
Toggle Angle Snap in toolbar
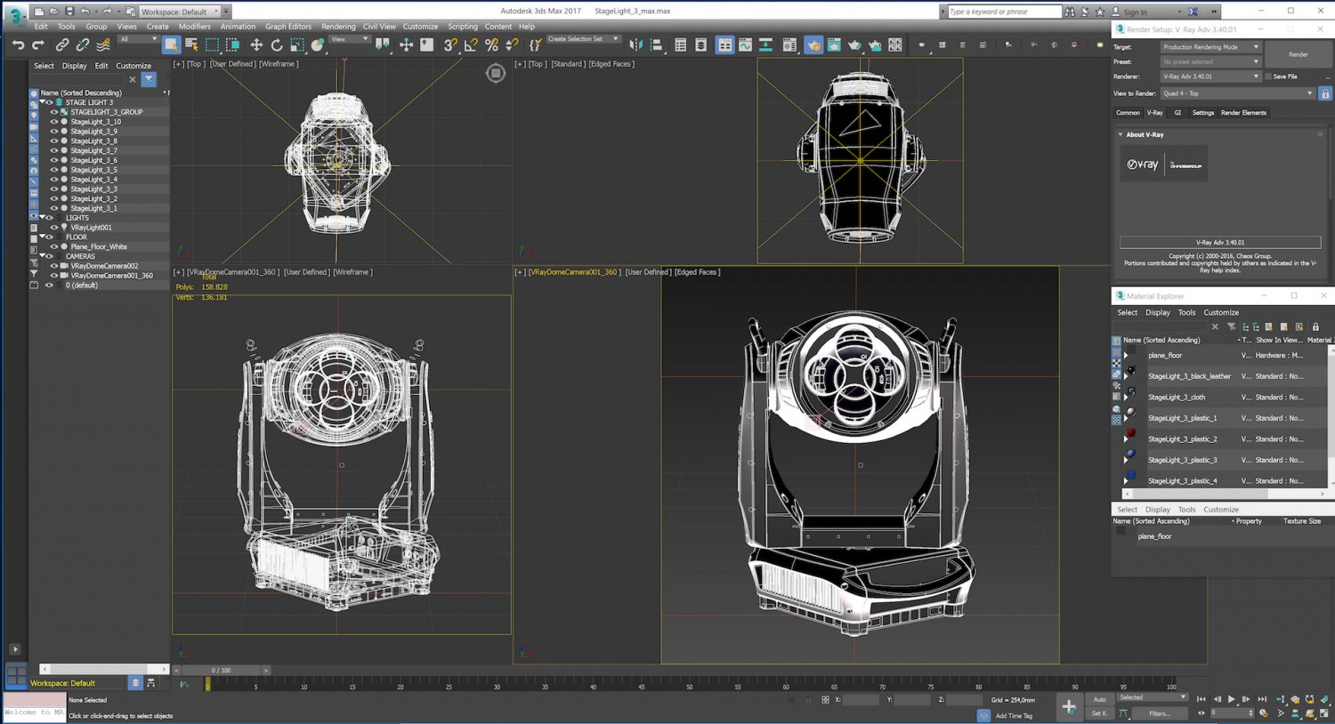(471, 44)
